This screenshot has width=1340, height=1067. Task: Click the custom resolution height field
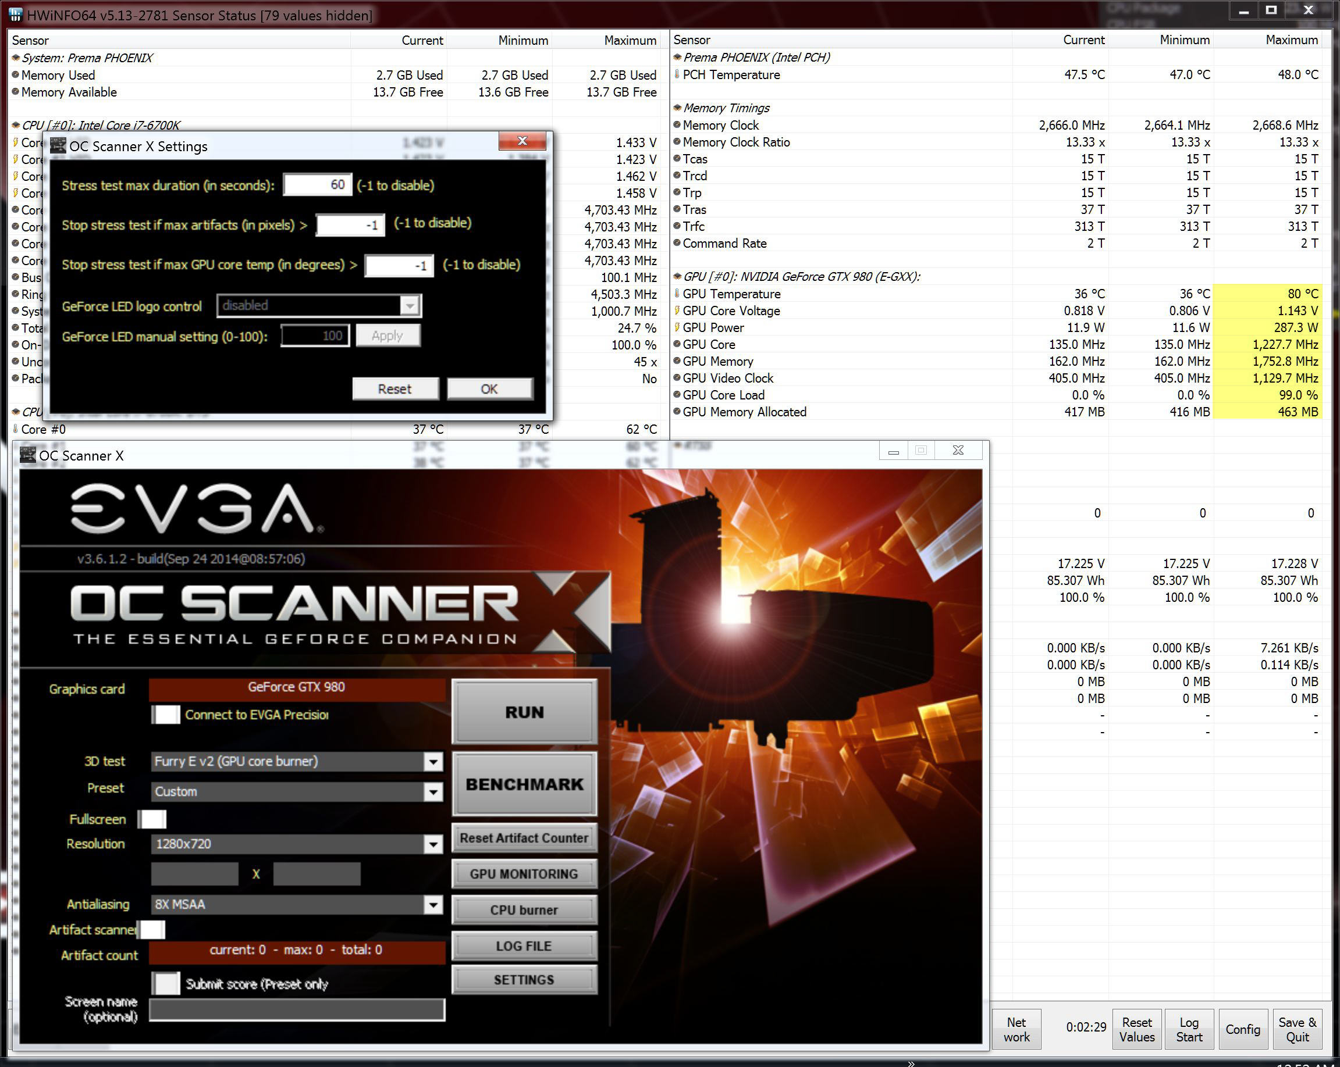(317, 874)
